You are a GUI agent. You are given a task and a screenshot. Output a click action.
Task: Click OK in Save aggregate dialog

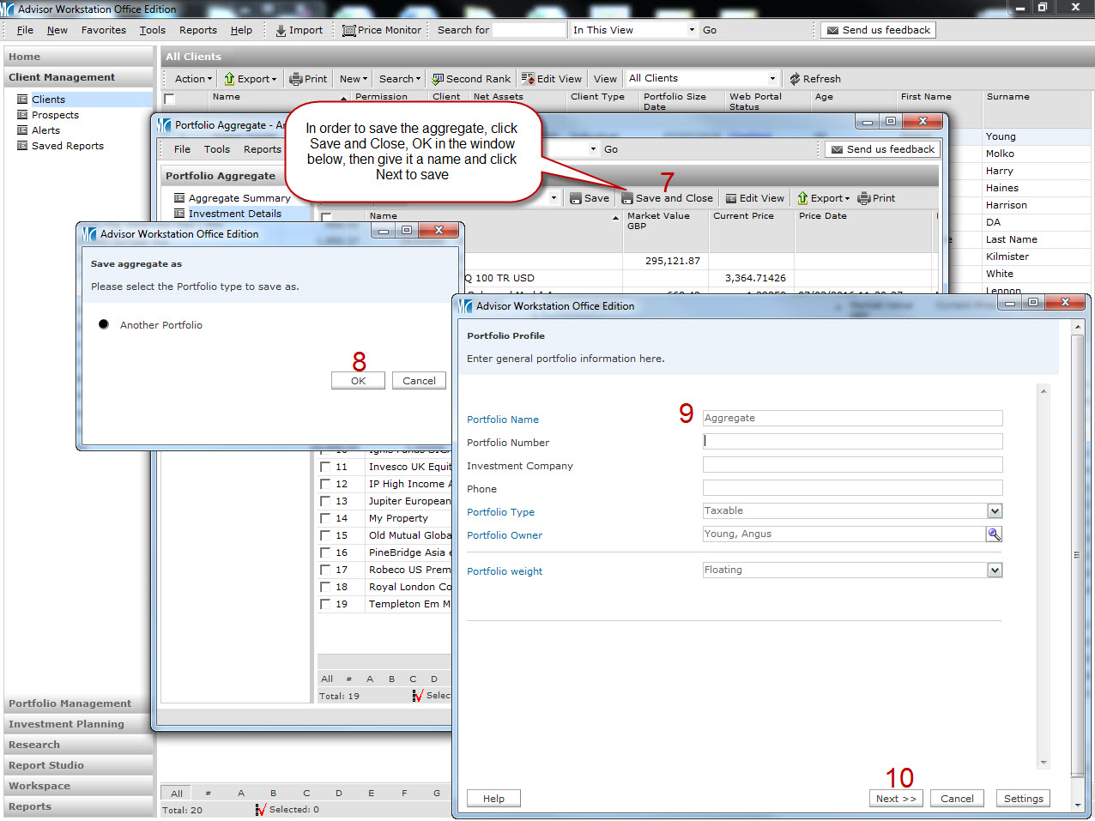tap(358, 381)
